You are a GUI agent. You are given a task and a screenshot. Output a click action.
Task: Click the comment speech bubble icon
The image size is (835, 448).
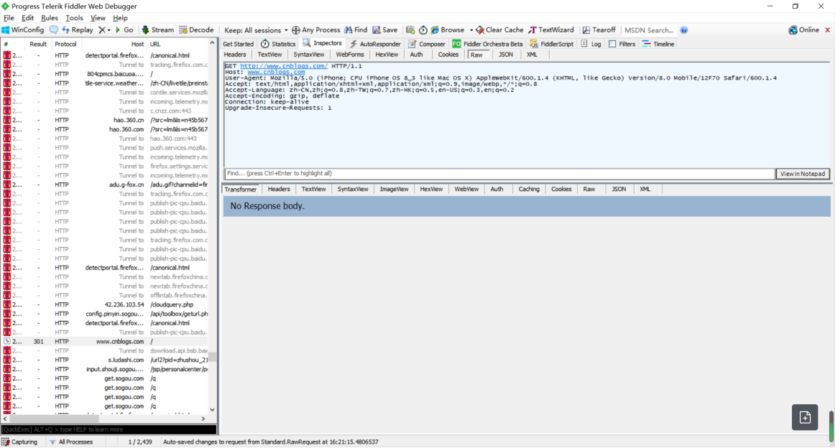click(x=54, y=30)
